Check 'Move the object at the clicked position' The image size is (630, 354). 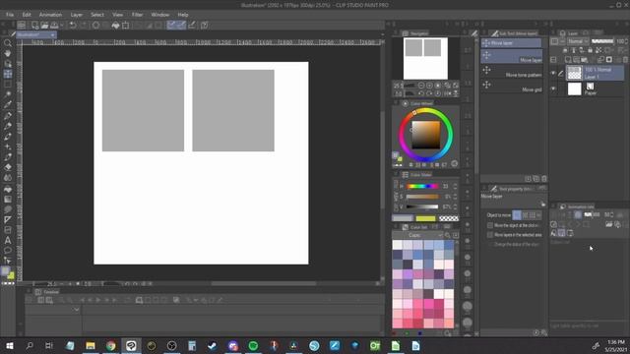point(490,225)
